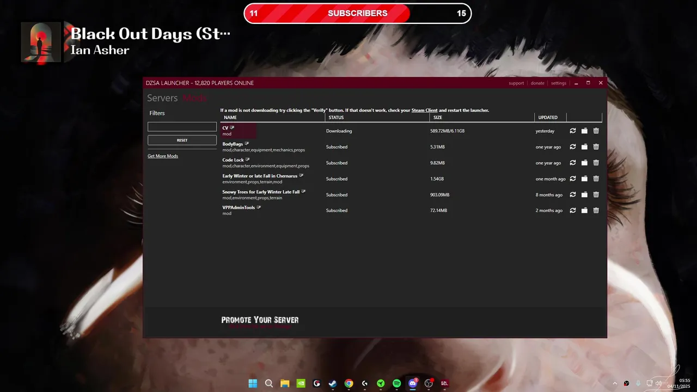Open launcher settings

(559, 83)
